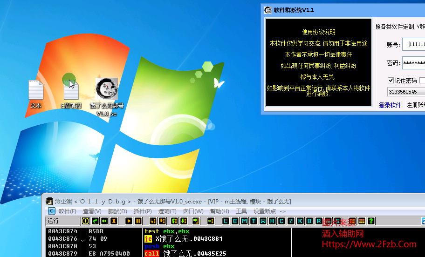Open Executable modules with E icon
The height and width of the screenshot is (257, 425).
[x=235, y=221]
